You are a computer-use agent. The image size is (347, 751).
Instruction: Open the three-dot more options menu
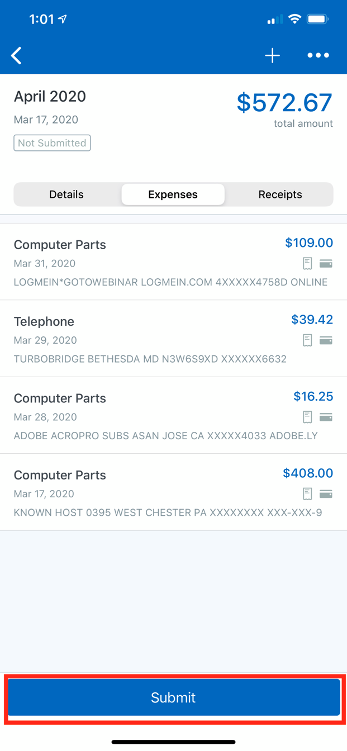[318, 55]
